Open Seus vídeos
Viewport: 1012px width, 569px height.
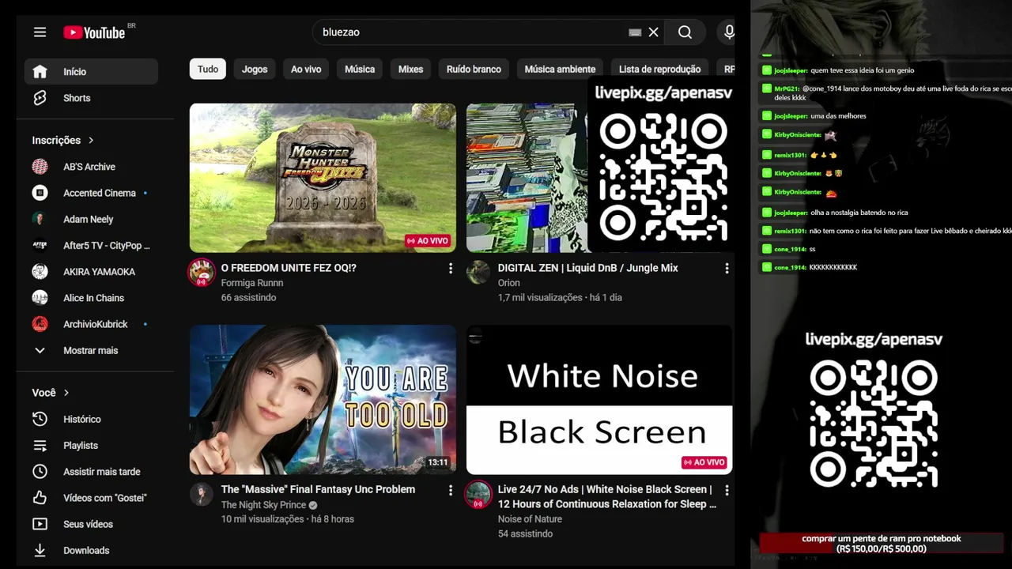click(x=91, y=524)
